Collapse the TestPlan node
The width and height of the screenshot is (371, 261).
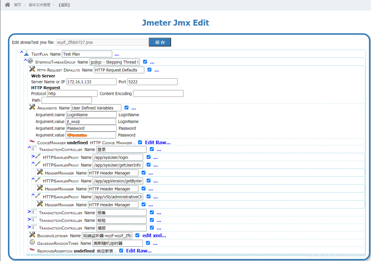(22, 52)
